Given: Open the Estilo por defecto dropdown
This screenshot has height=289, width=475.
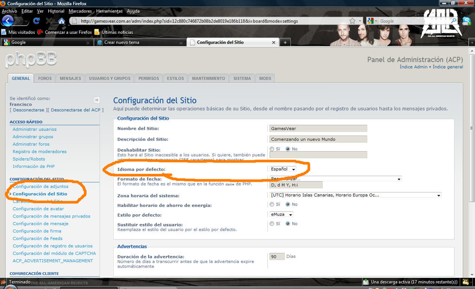Looking at the screenshot, I should [281, 214].
